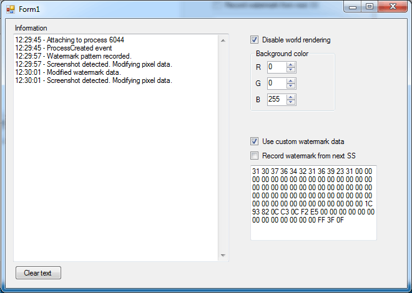Select log line 'Watermark pattern recorded.'
Image resolution: width=412 pixels, height=293 pixels.
(x=73, y=56)
